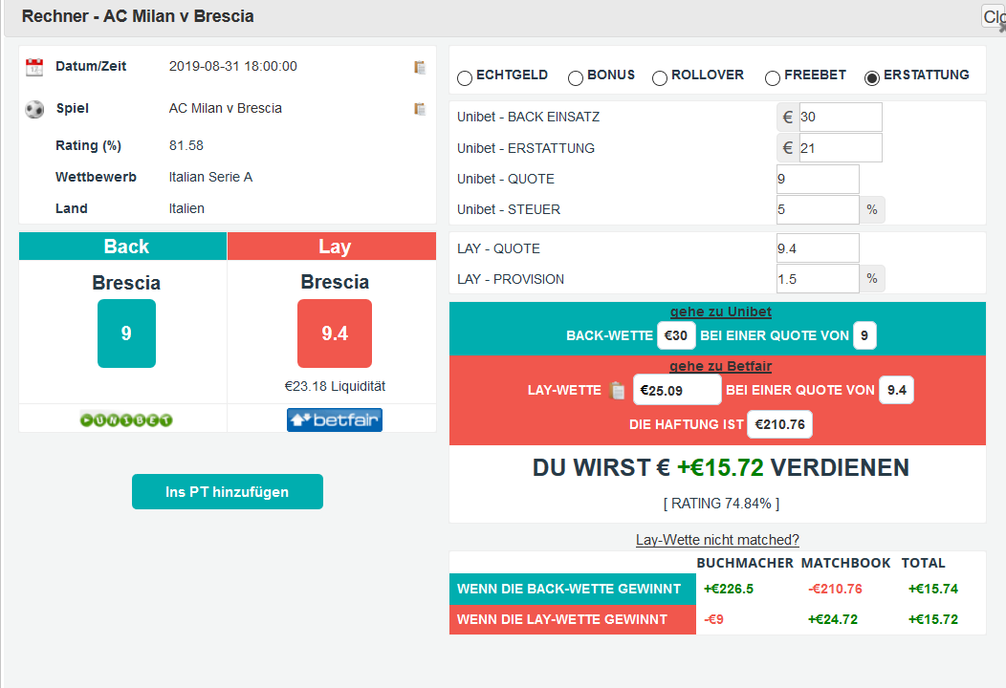Follow the 'gehe zu Unibet' link
1006x688 pixels.
720,312
